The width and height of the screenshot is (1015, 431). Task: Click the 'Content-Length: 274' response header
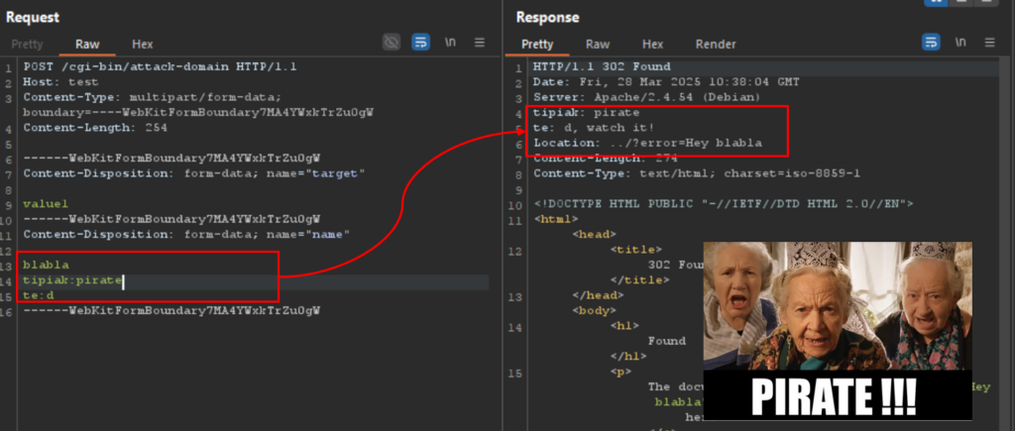pos(606,158)
